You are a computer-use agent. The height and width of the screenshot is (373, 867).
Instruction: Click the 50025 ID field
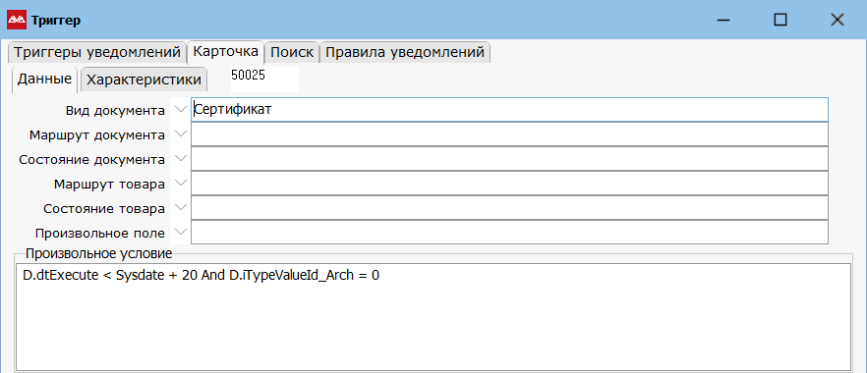pyautogui.click(x=264, y=79)
